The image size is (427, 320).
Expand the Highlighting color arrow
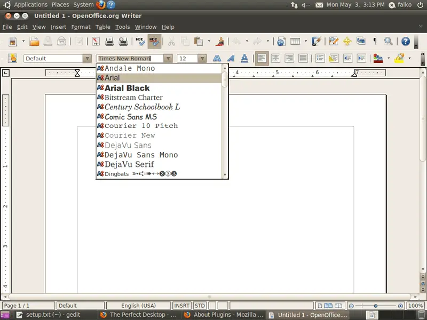coord(409,58)
